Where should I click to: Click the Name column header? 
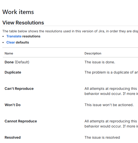[9, 53]
